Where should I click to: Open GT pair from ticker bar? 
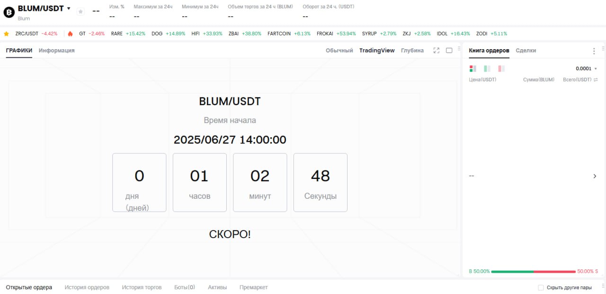(x=92, y=34)
